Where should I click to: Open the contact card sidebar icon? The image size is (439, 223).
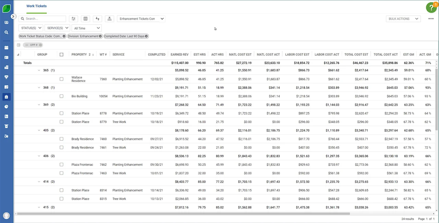6,58
